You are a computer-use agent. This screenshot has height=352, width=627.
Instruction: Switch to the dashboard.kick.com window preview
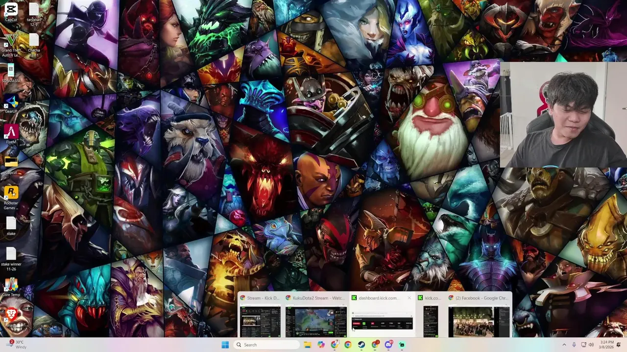coord(382,316)
